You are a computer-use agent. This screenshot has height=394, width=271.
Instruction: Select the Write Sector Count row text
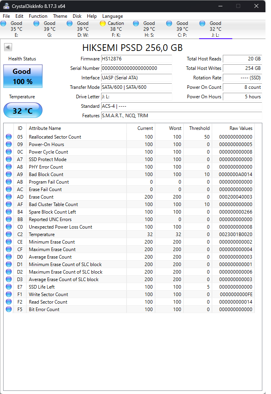(x=48, y=294)
